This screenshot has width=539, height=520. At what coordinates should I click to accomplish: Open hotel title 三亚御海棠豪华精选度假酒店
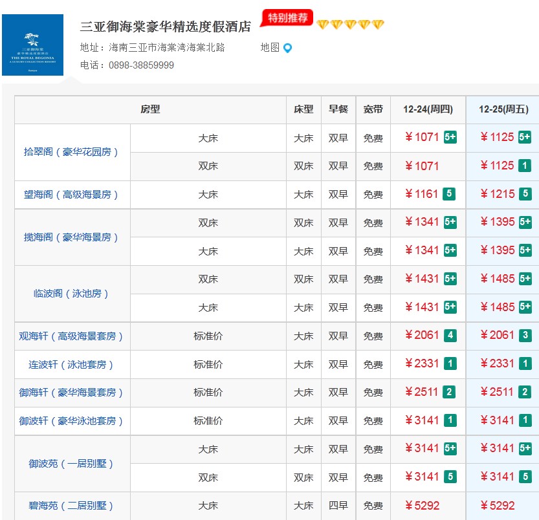click(166, 27)
